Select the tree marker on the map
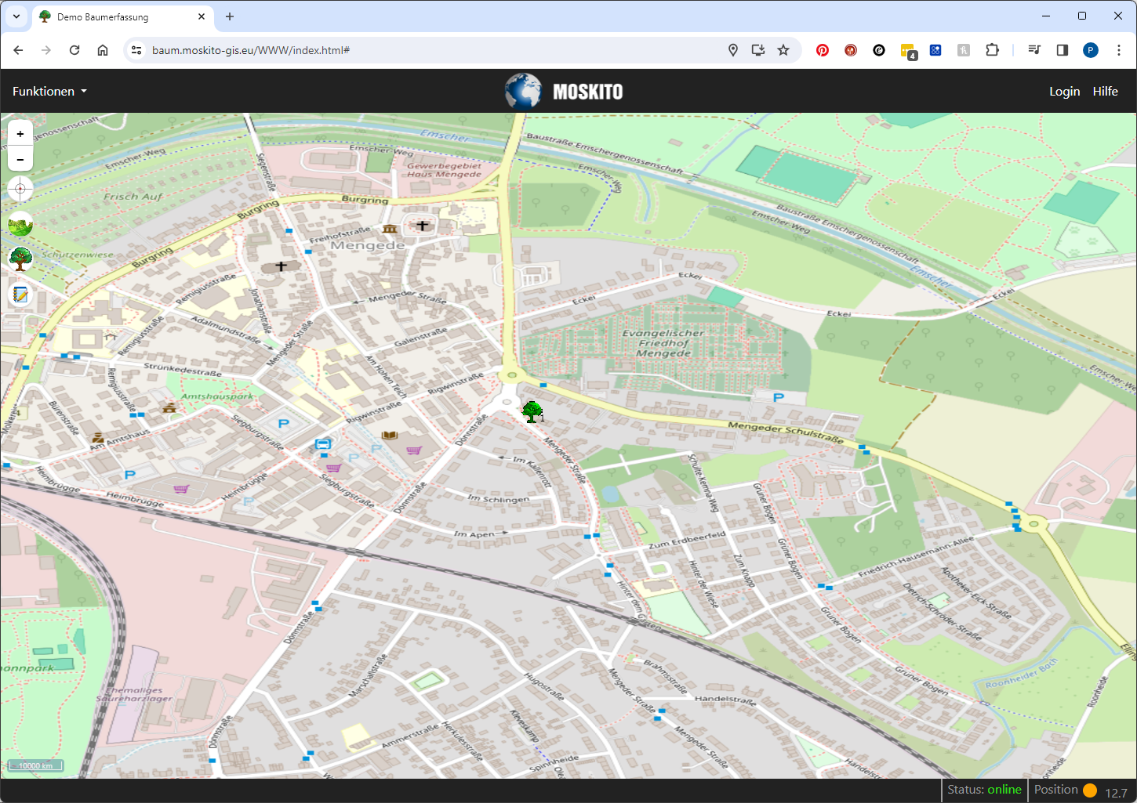This screenshot has height=803, width=1137. point(532,411)
